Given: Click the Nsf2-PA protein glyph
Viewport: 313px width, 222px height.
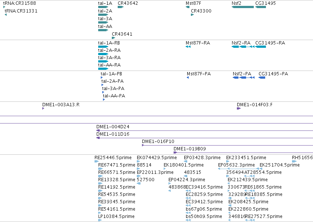Looking at the screenshot, I should point(243,78).
